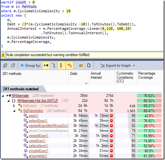165x160 pixels.
Task: Click the document page icon in the toolbar
Action: coord(89,65)
